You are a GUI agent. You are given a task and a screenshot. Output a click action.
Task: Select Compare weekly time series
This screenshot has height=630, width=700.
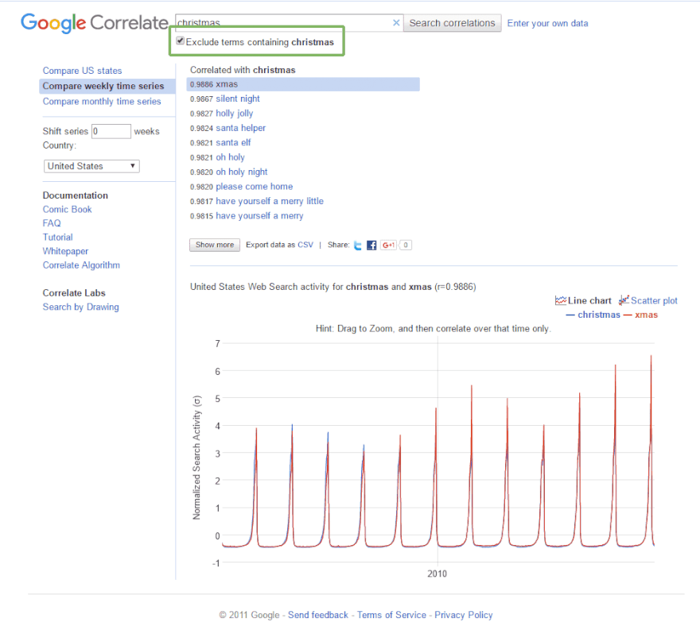(x=103, y=86)
